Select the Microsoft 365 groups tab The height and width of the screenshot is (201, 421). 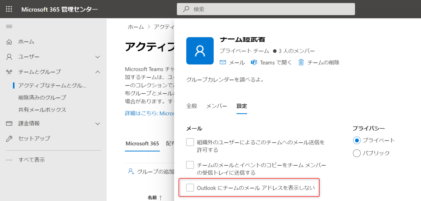[142, 143]
